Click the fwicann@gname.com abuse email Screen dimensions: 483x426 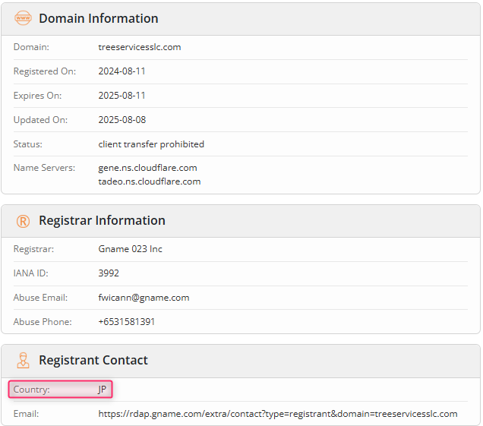144,298
